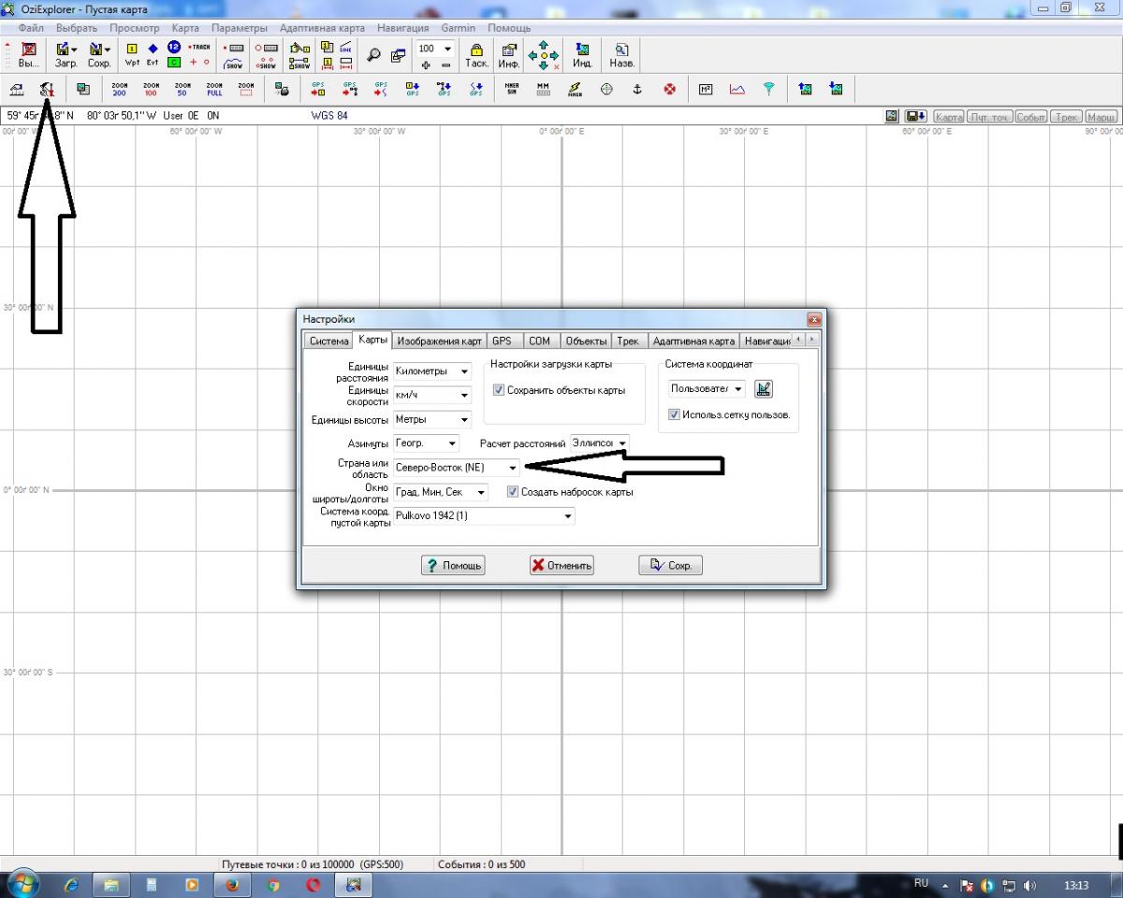This screenshot has height=898, width=1123.
Task: Toggle 'Создать набросок карты' checkbox
Action: tap(513, 492)
